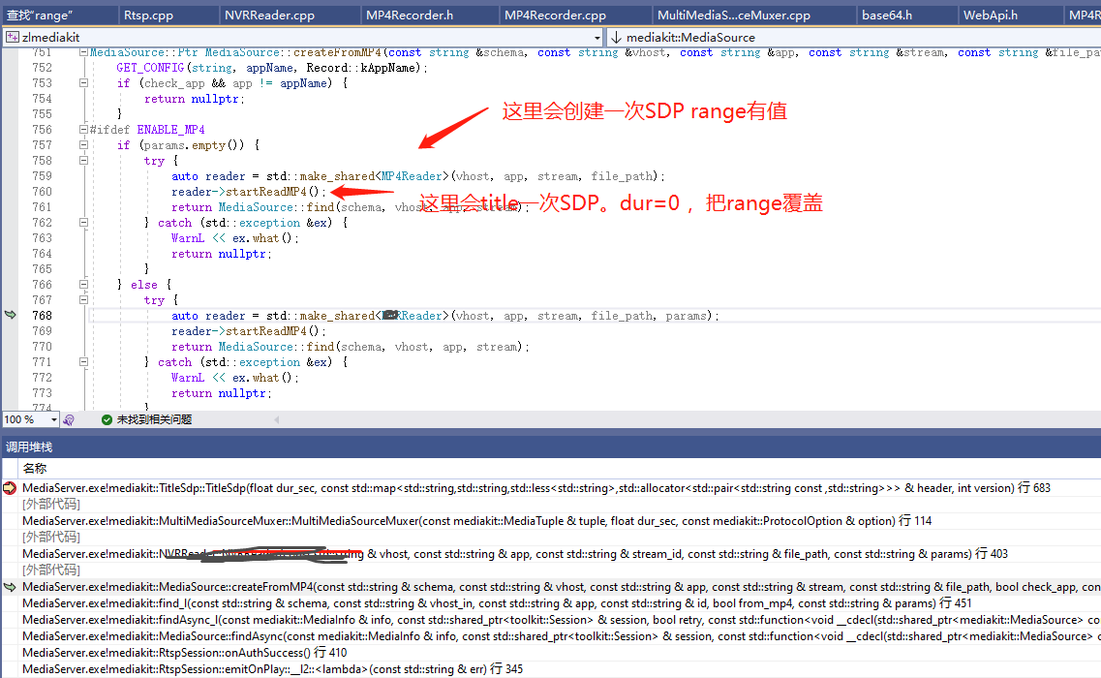Click the purple feedback icon beside the zoom selector
Image resolution: width=1101 pixels, height=678 pixels.
point(68,419)
